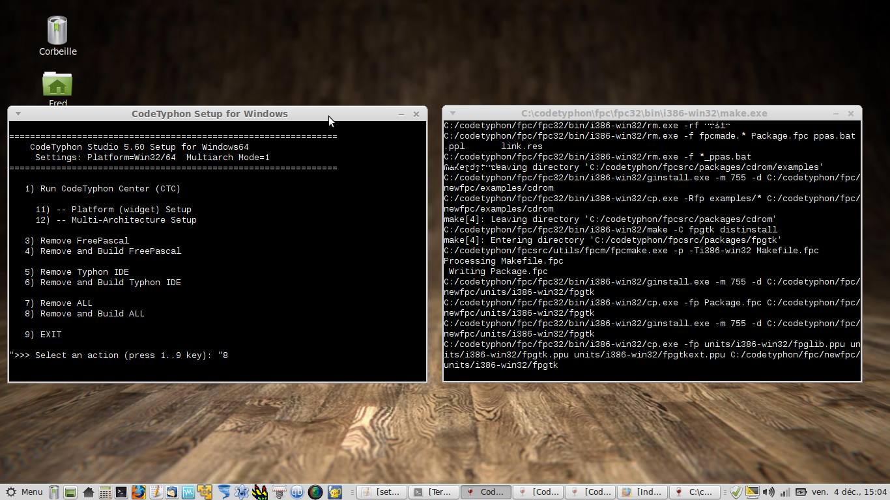
Task: Switch to the active 'Cod...' taskbar window
Action: click(x=486, y=492)
